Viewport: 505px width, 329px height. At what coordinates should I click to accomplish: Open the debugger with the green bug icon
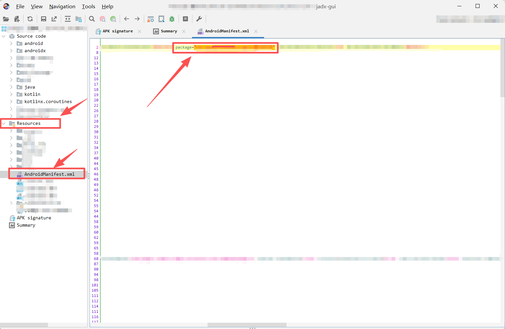point(172,19)
